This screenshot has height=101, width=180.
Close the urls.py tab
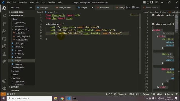[92, 8]
